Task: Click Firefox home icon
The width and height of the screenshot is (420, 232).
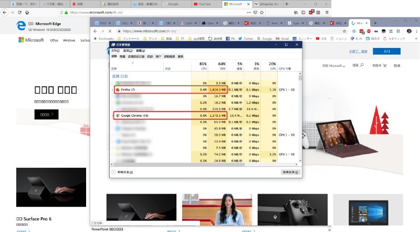Action: pos(27,12)
